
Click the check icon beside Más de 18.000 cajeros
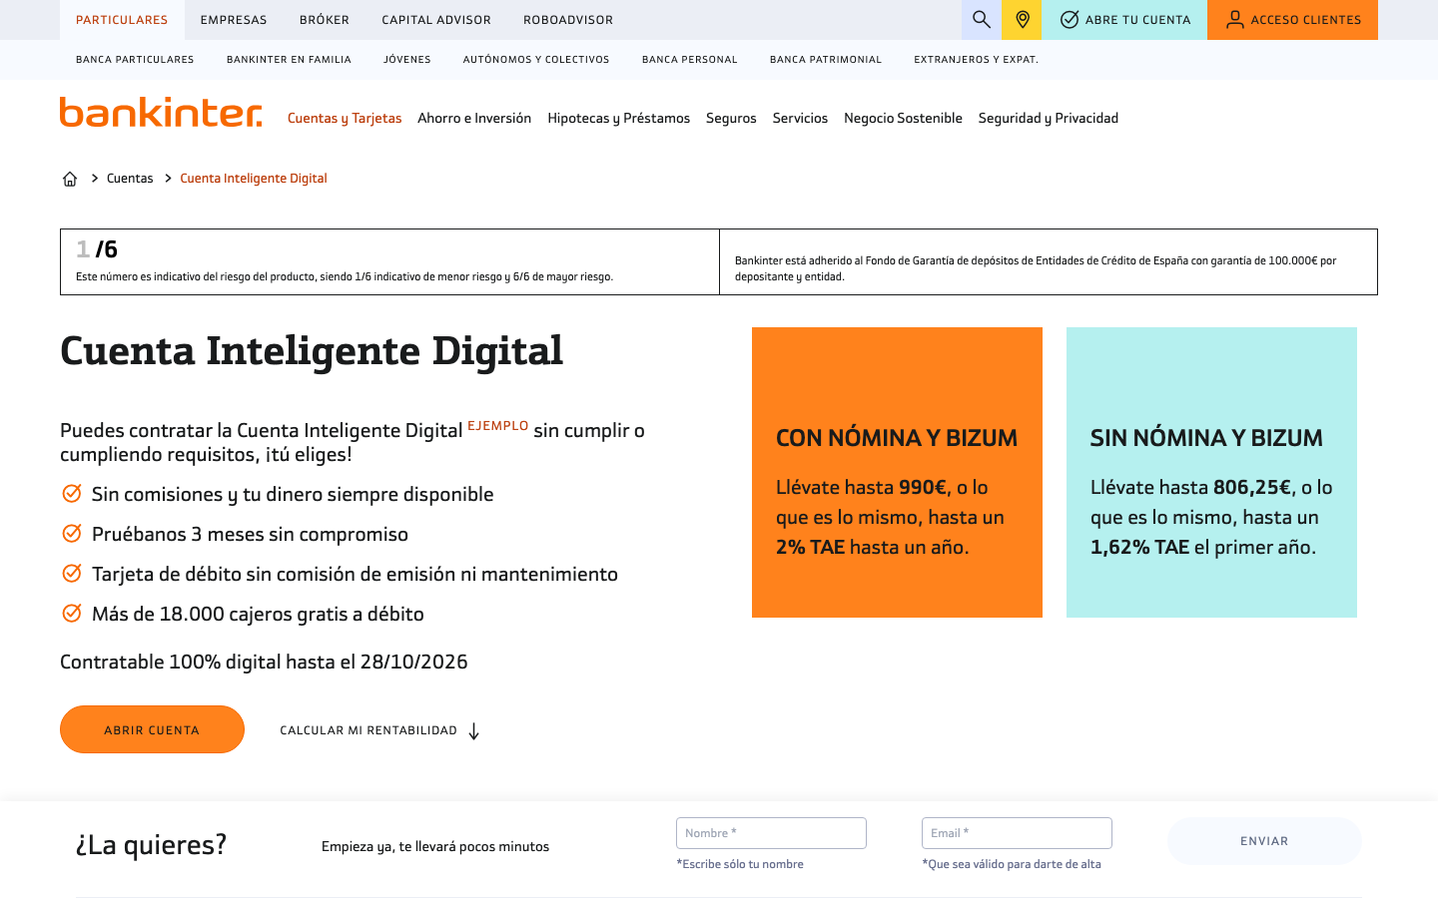coord(72,613)
